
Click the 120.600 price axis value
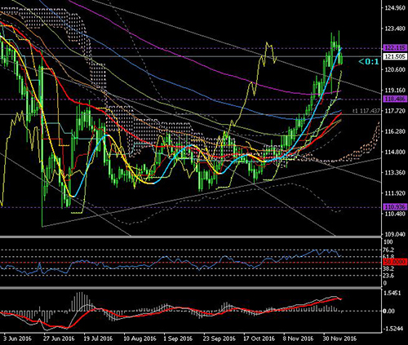(395, 70)
